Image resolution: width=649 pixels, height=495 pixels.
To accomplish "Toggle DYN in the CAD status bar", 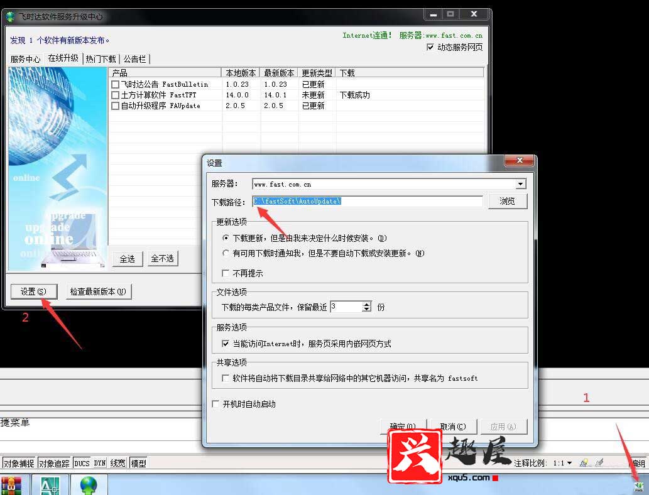I will click(x=99, y=463).
